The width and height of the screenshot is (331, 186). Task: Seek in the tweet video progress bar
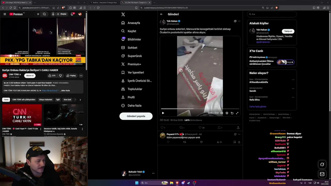tap(200, 109)
